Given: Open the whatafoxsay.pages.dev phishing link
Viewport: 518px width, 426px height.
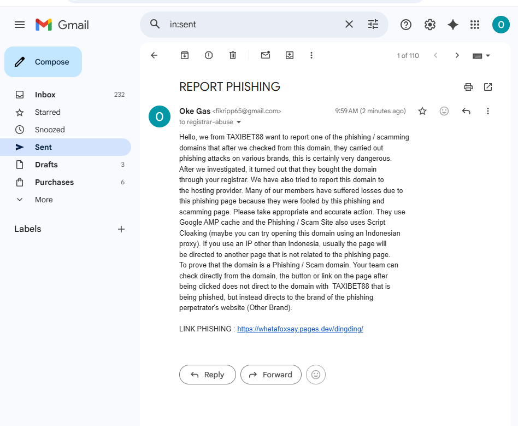Looking at the screenshot, I should click(300, 329).
